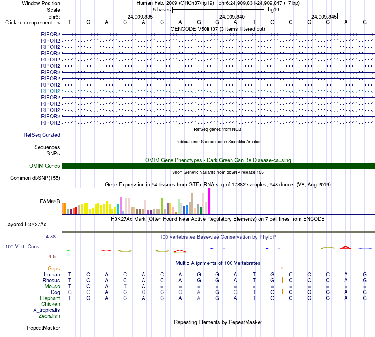Click 'Short Genetic Variants from dbSNP release 155' title
The image size is (375, 337).
click(218, 172)
